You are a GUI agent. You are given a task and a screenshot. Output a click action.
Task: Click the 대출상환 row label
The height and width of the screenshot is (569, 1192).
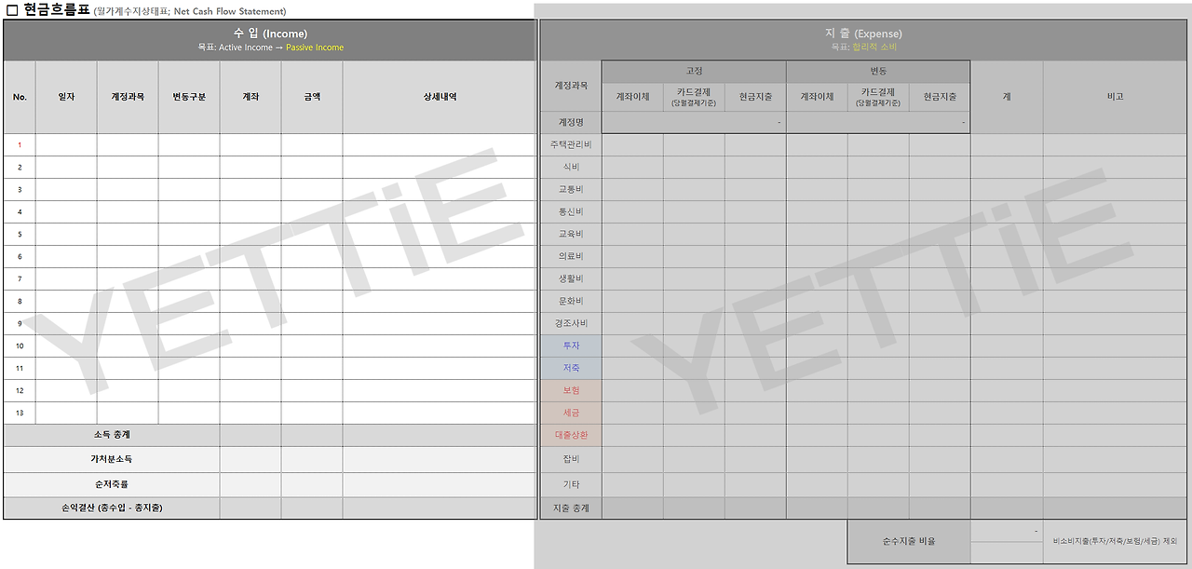[x=570, y=435]
